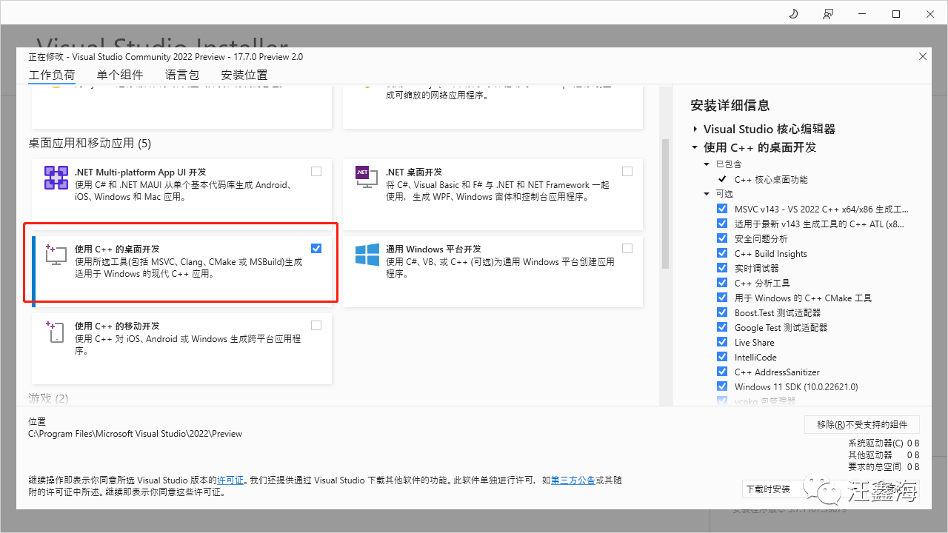This screenshot has height=533, width=948.
Task: Switch to the 语言包 tab
Action: (182, 75)
